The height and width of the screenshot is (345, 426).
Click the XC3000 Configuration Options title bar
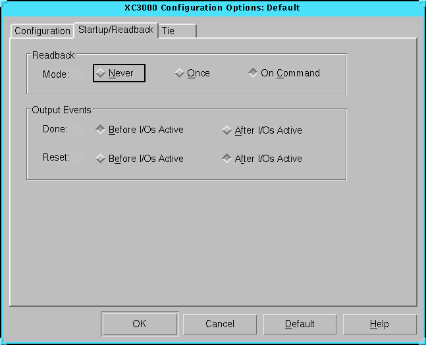point(212,8)
